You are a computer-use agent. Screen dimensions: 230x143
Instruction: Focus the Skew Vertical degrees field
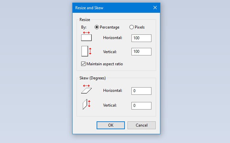coord(141,106)
